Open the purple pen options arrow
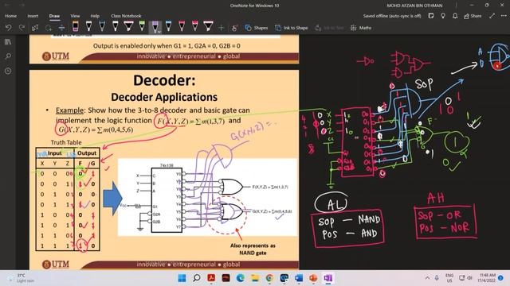This screenshot has width=510, height=286. click(159, 32)
